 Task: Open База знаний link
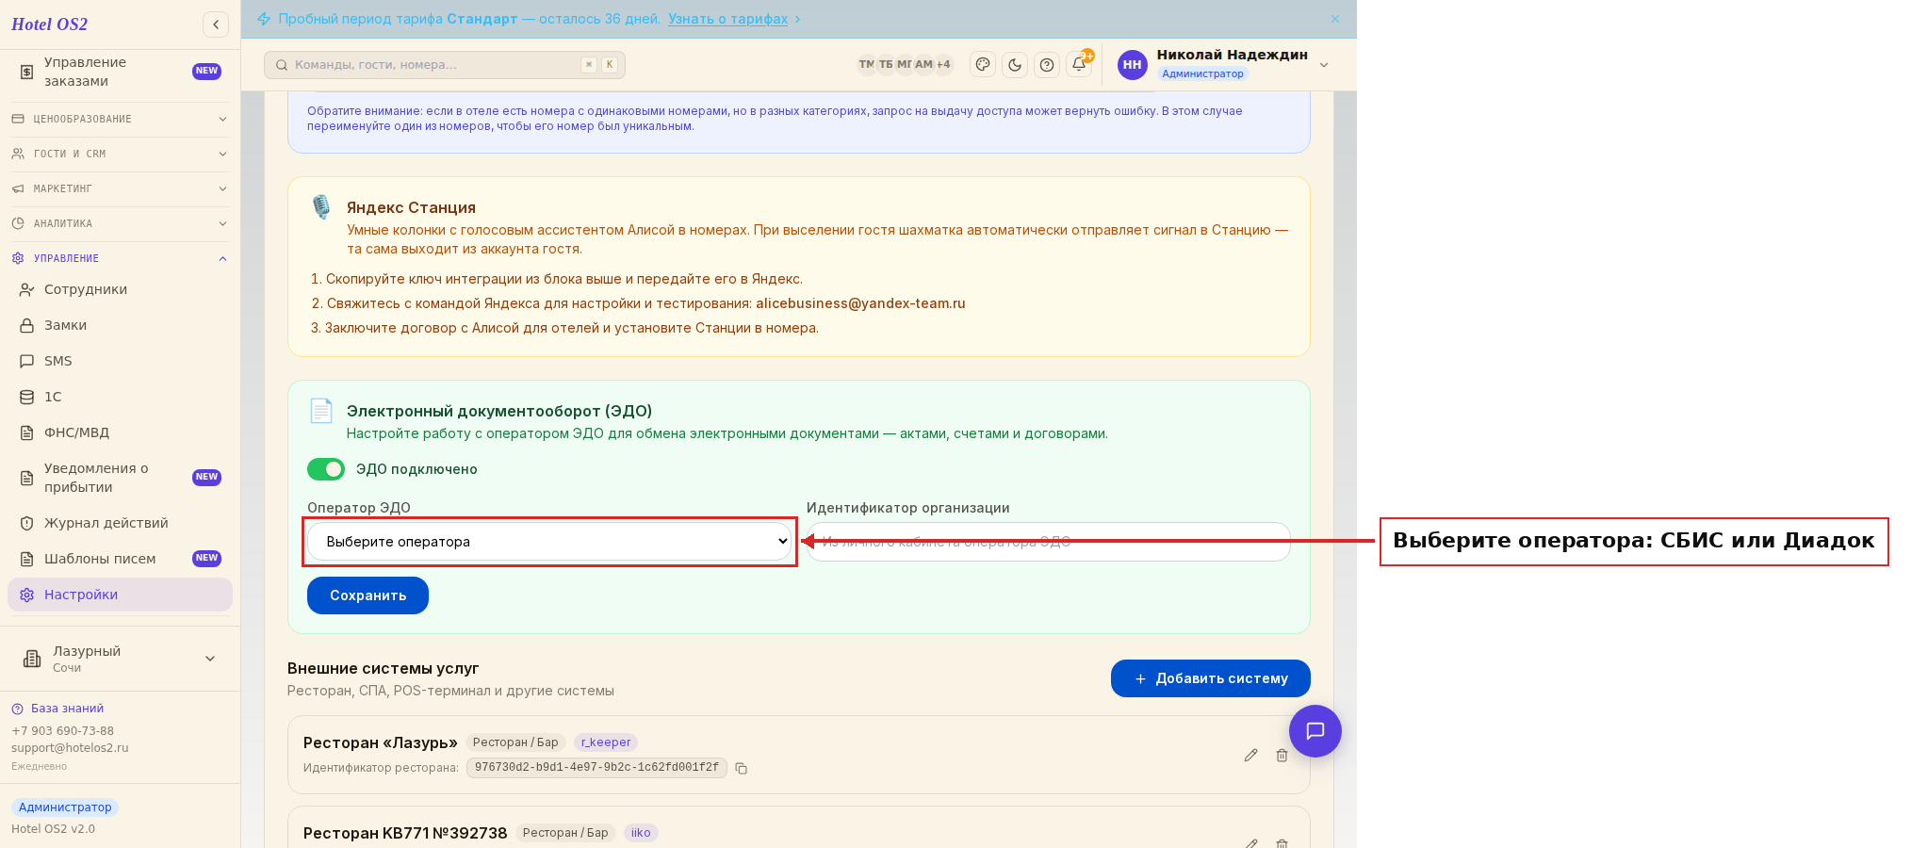pyautogui.click(x=57, y=709)
